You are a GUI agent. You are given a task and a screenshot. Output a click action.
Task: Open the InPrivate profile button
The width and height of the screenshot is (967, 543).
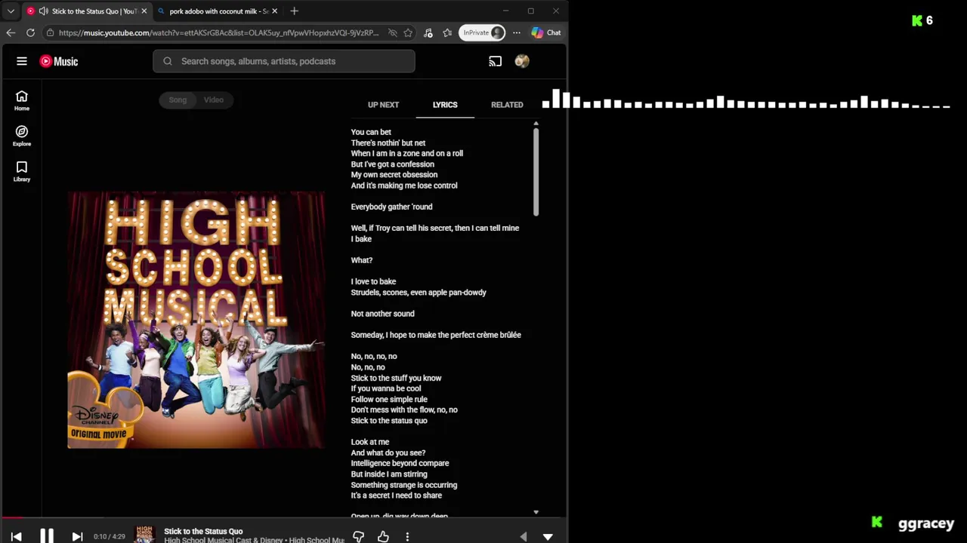pyautogui.click(x=482, y=32)
